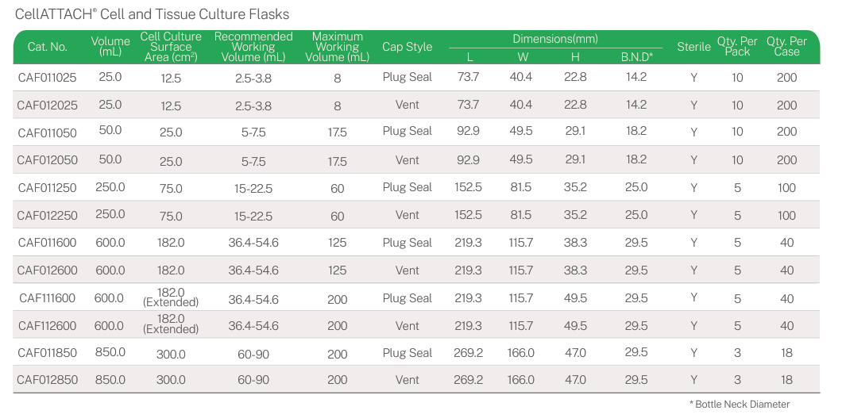Viewport: 846px width, 418px height.
Task: Select the Cell Culture Surface Area header
Action: pyautogui.click(x=171, y=47)
